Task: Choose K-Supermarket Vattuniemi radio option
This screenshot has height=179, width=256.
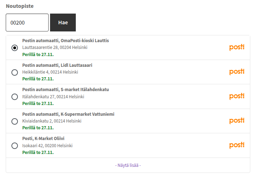Action: [x=15, y=121]
